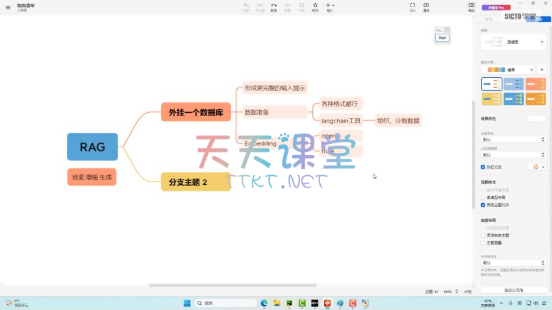
Task: Open the hamburger menu at top left
Action: click(x=8, y=8)
